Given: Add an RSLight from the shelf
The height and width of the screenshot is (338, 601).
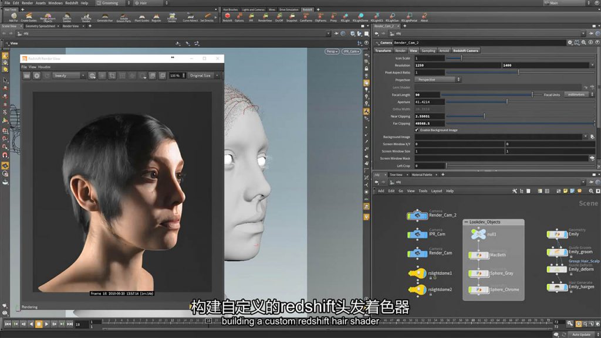Looking at the screenshot, I should click(x=345, y=17).
